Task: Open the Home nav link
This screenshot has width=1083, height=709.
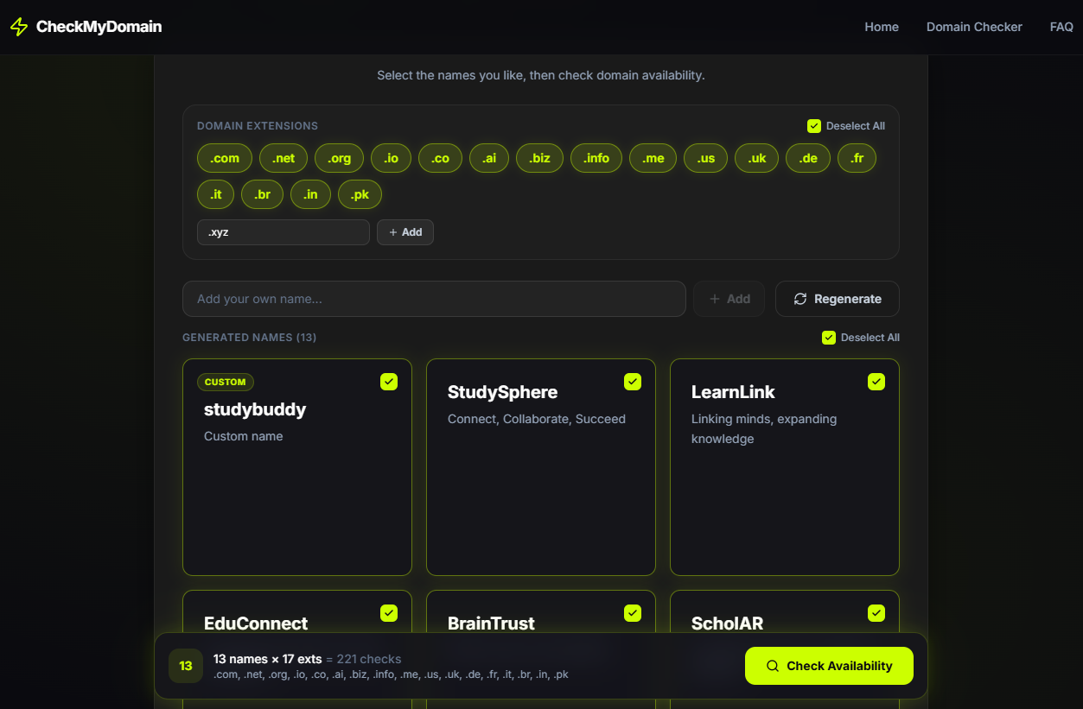Action: pyautogui.click(x=882, y=27)
